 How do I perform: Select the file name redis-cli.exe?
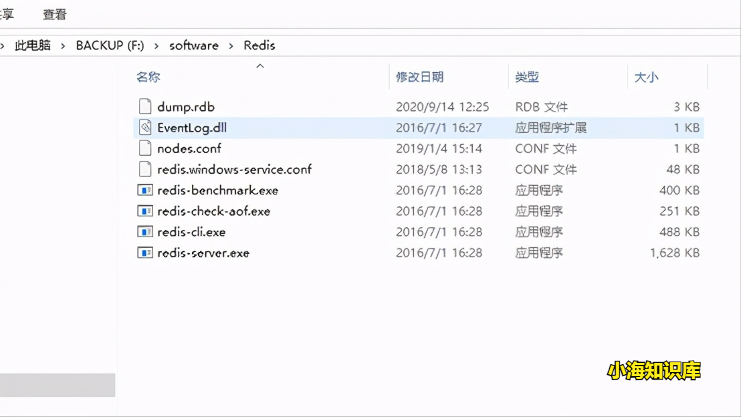(191, 232)
